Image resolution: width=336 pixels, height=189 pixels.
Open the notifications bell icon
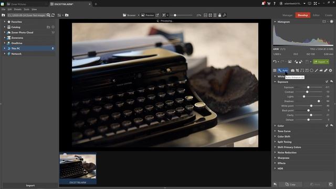coord(263,4)
